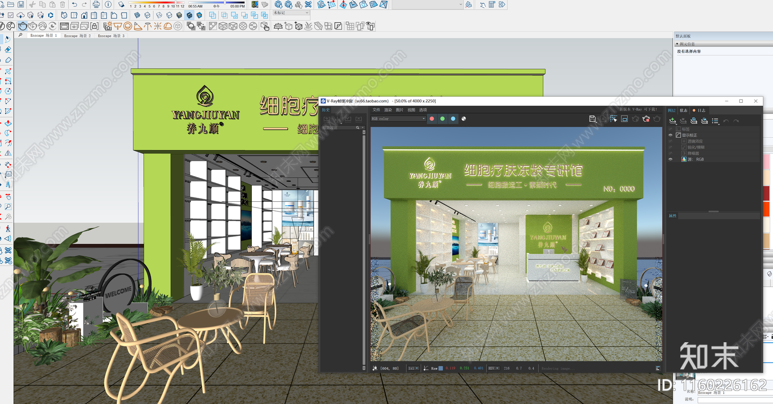The image size is (773, 404).
Task: Select the V-Ray fur tool icon
Action: [x=308, y=26]
